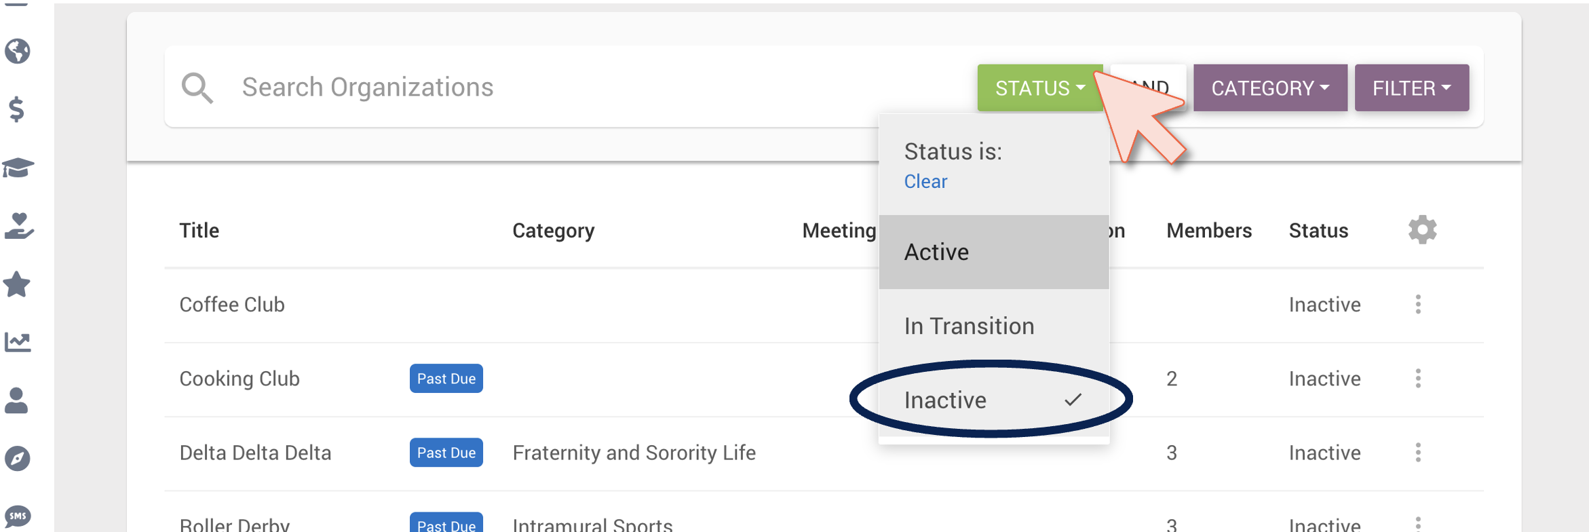Screen dimensions: 1589x532
Task: Open the Coffee Club row options menu
Action: pos(1418,305)
